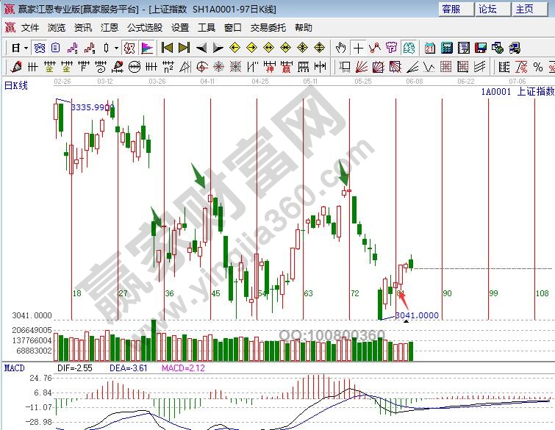Click the hand pan tool icon
This screenshot has width=555, height=430.
pyautogui.click(x=340, y=48)
